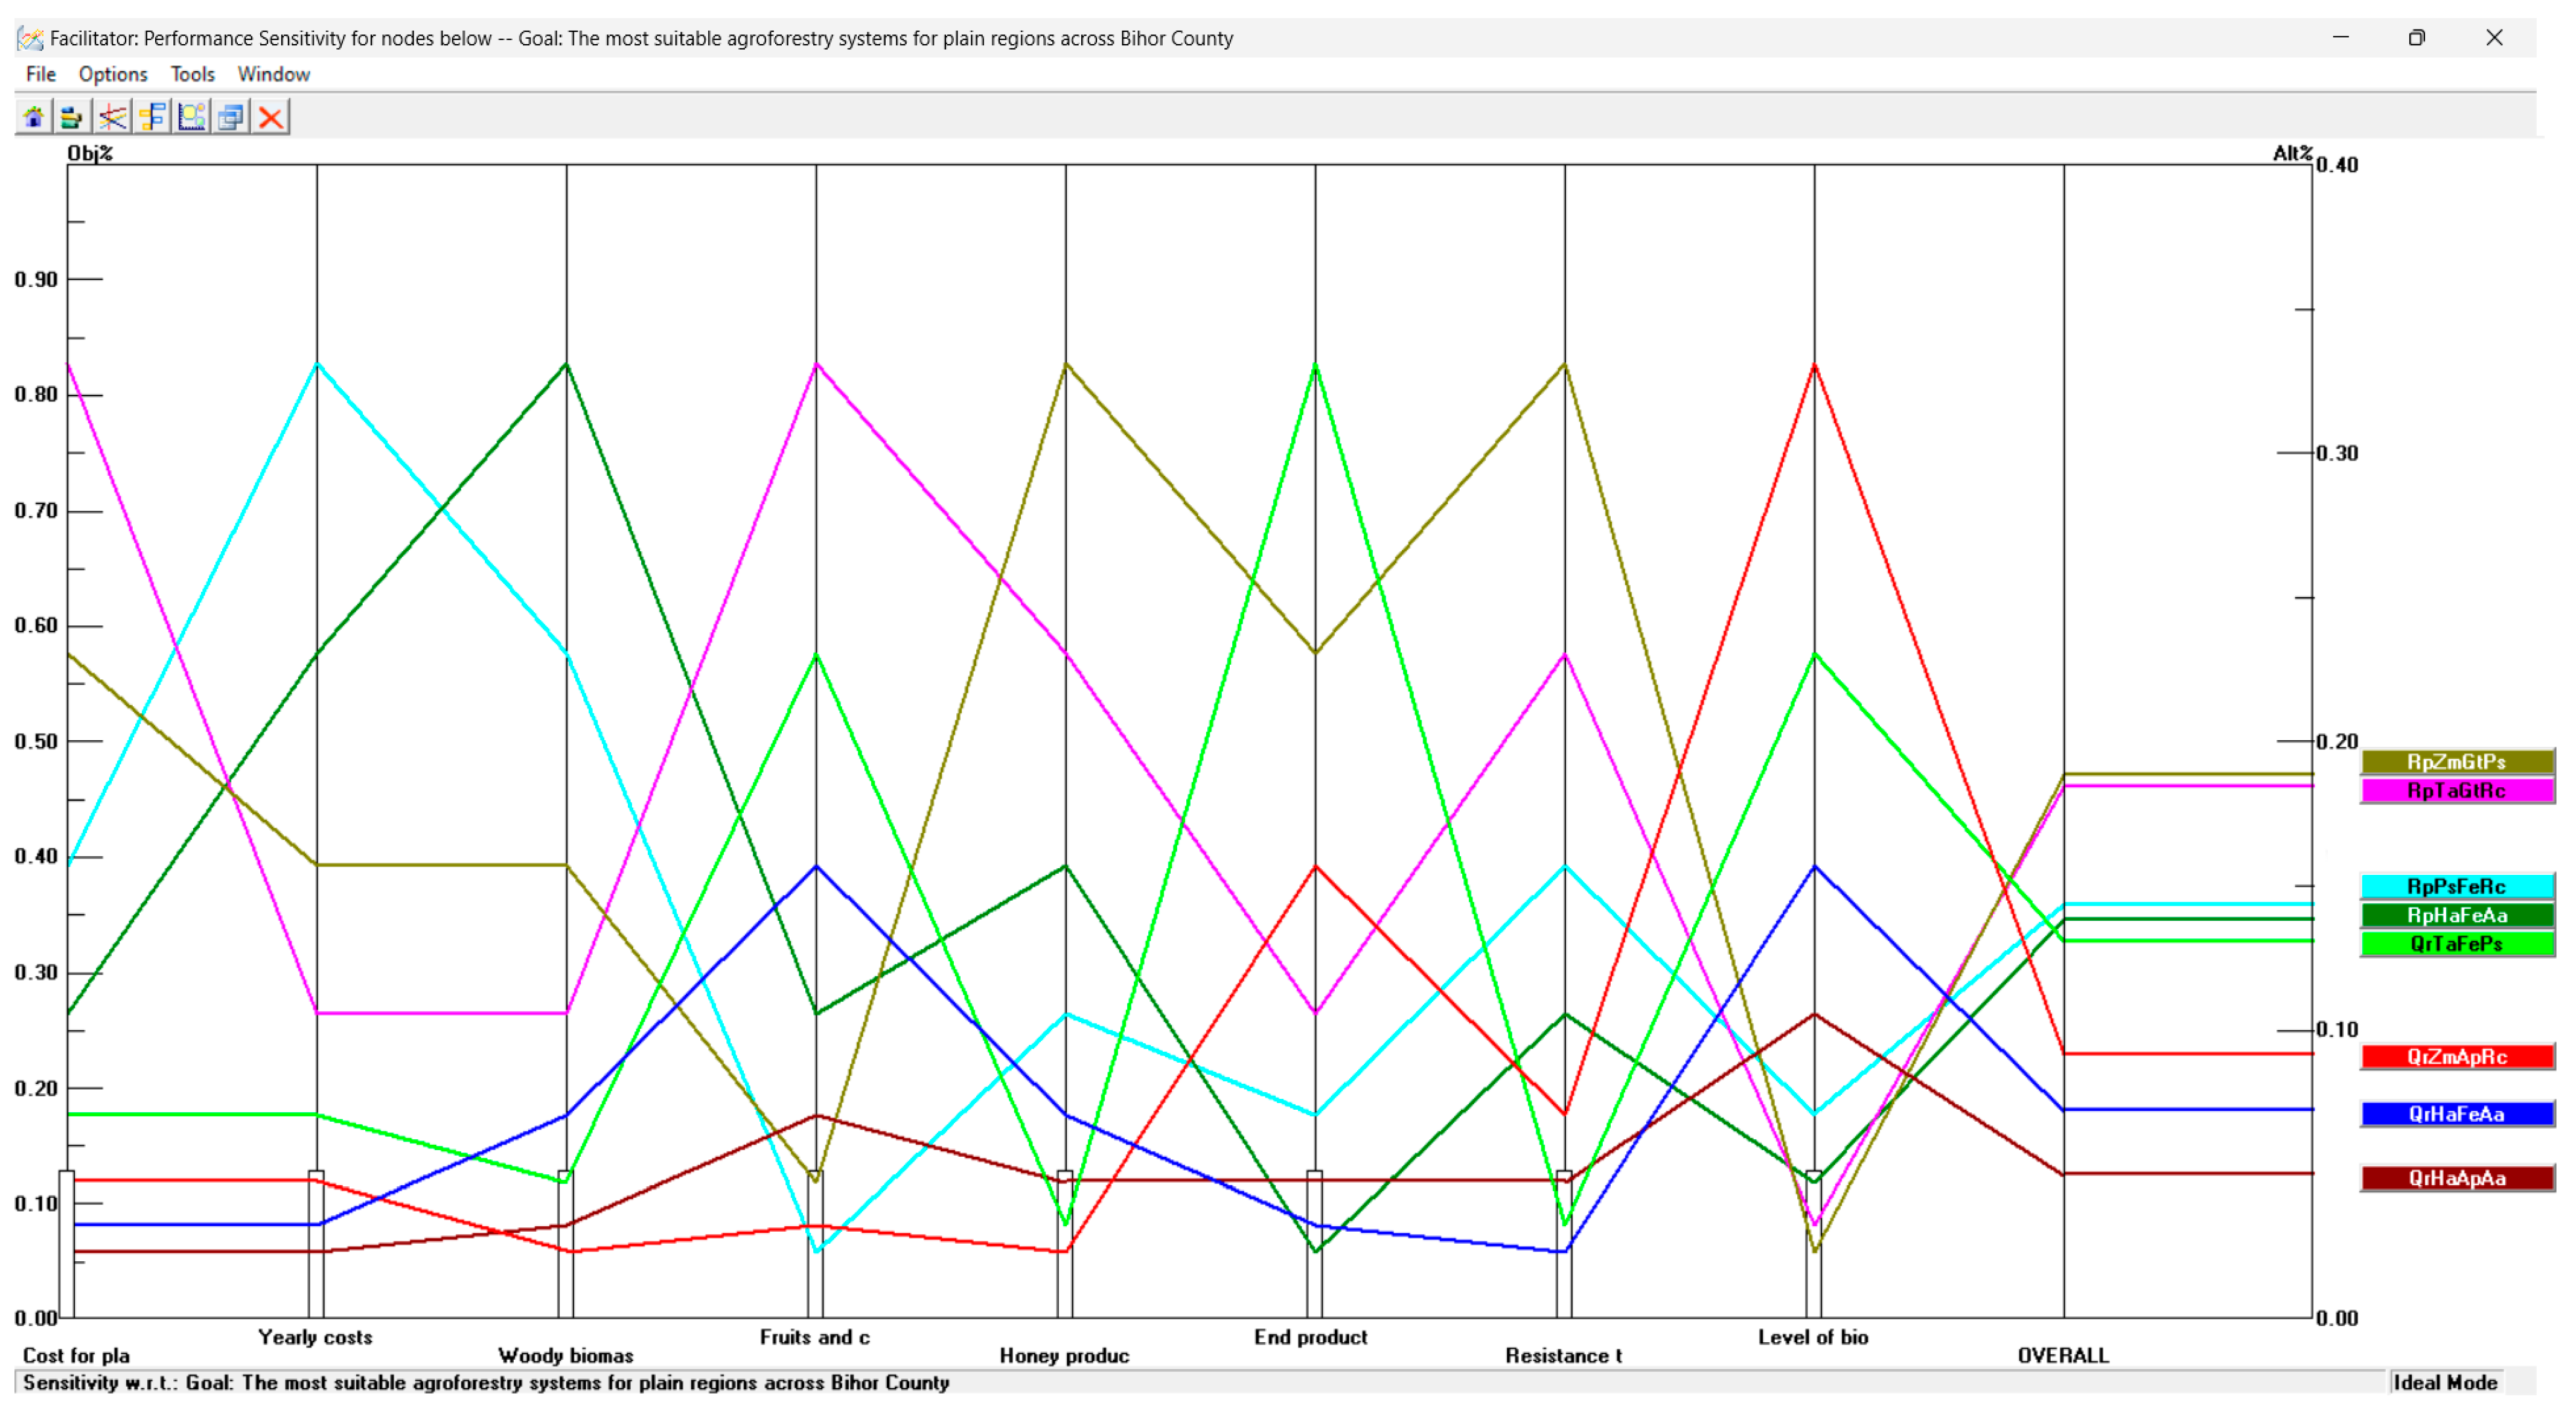Screen dimensions: 2576x1411
Task: Select the dark red QrHaApAa label
Action: click(x=2456, y=1178)
